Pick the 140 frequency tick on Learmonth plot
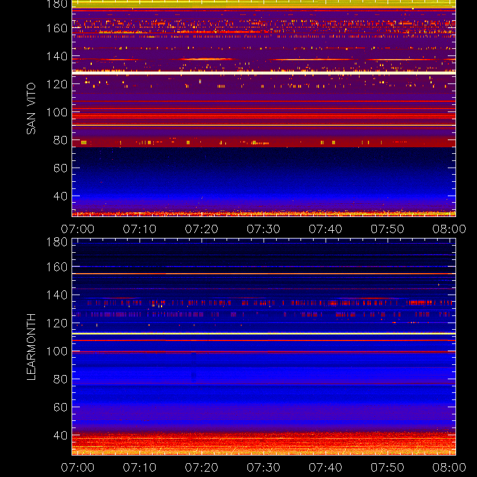This screenshot has width=477, height=477. [x=57, y=295]
